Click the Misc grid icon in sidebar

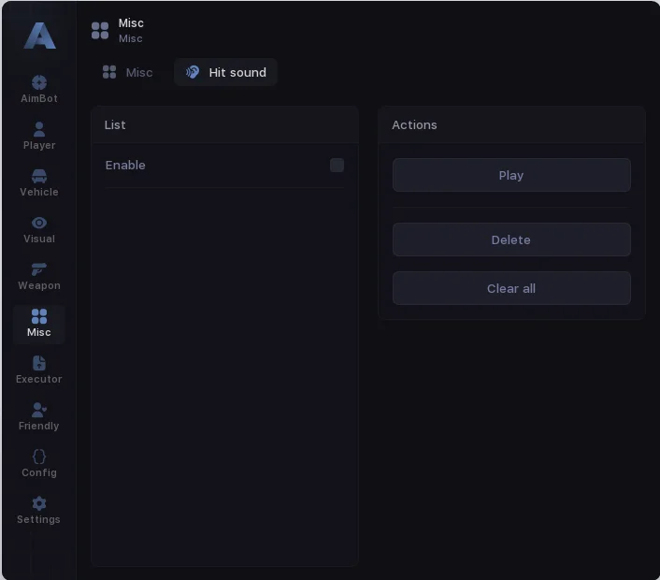point(39,317)
